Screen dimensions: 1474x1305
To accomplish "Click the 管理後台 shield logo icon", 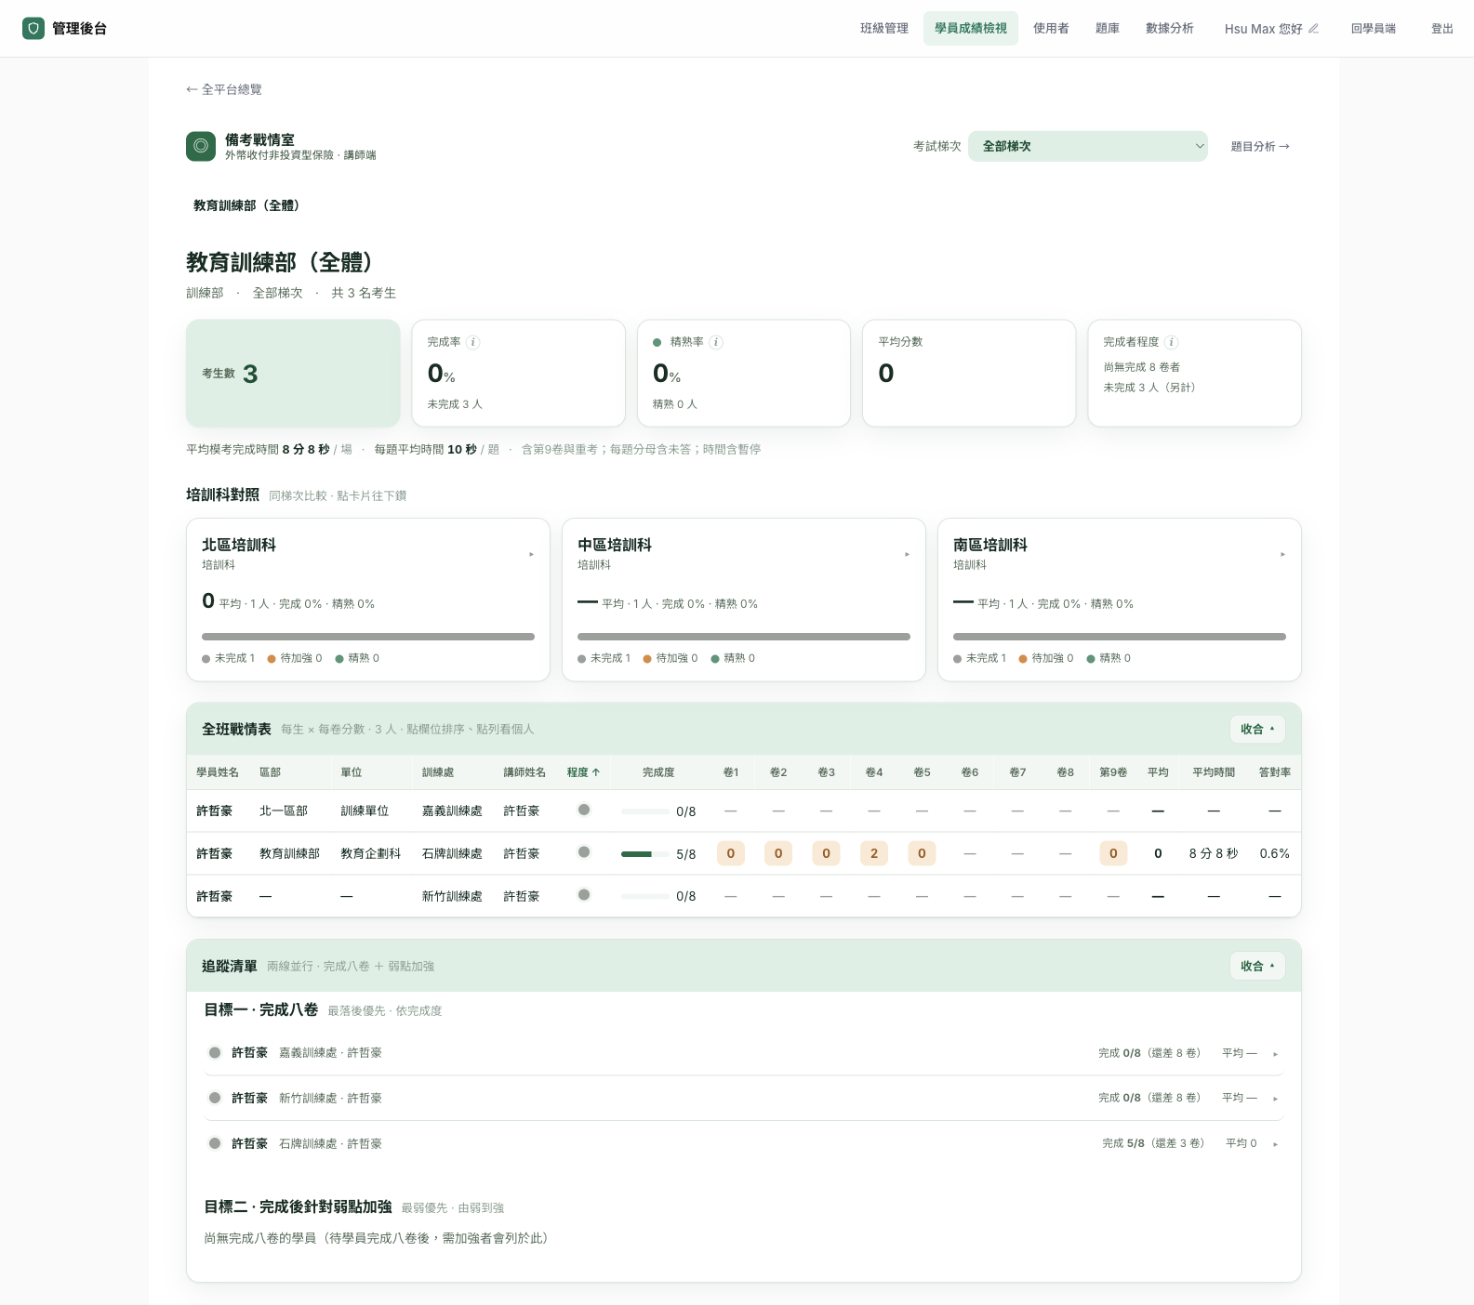I will point(33,29).
